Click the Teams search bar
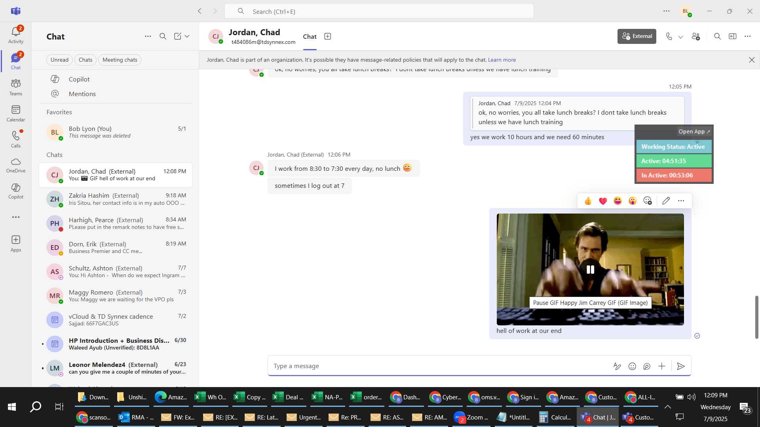Screen dimensions: 760x427 tap(379, 11)
